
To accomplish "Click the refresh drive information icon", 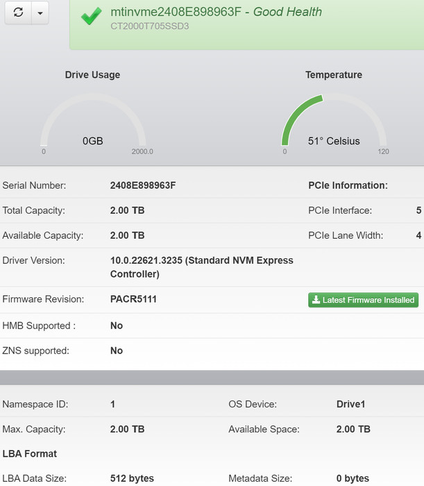I will tap(18, 12).
